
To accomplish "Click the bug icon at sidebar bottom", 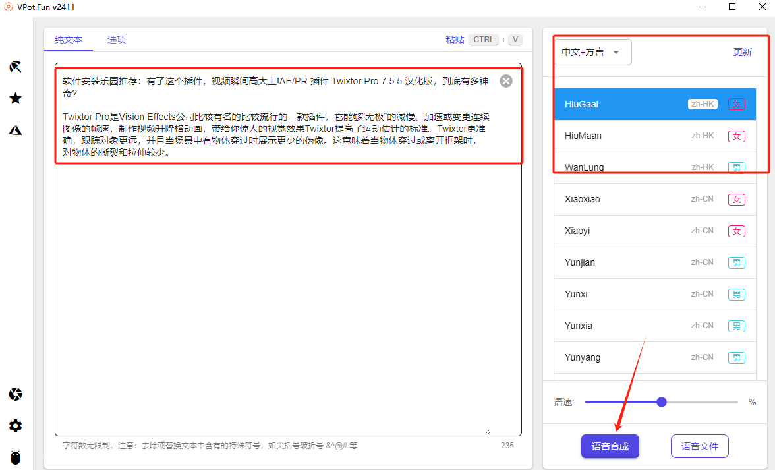I will pyautogui.click(x=16, y=457).
